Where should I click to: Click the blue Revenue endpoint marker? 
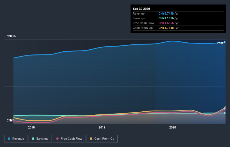[225, 42]
